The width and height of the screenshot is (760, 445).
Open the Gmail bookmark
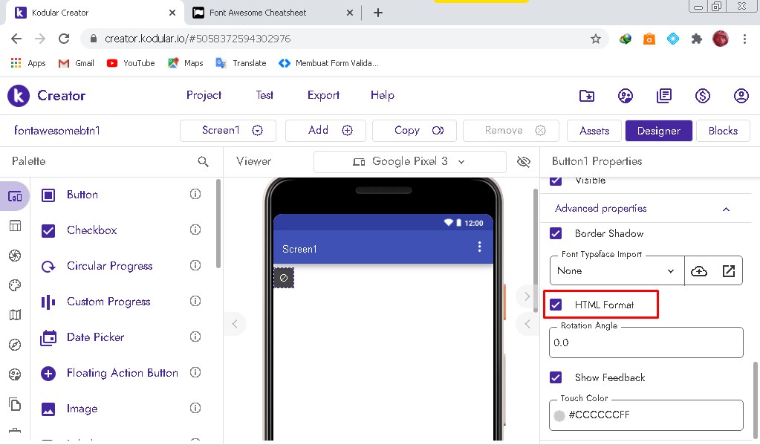76,63
